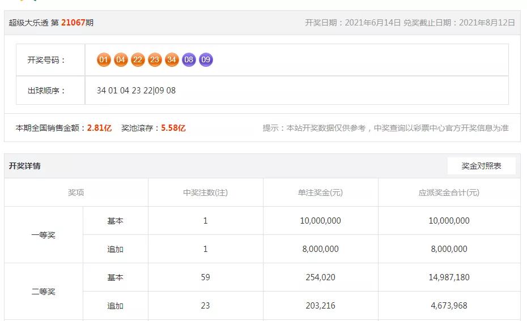Image resolution: width=527 pixels, height=321 pixels.
Task: Click the 8,000,000 total payout cell
Action: point(449,249)
